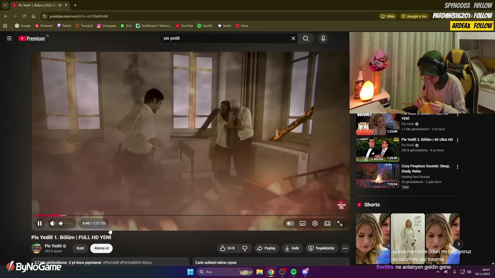Open Discord from the taskbar
The image size is (495, 278).
point(305,272)
